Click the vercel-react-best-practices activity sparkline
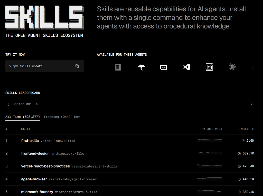 click(210, 166)
